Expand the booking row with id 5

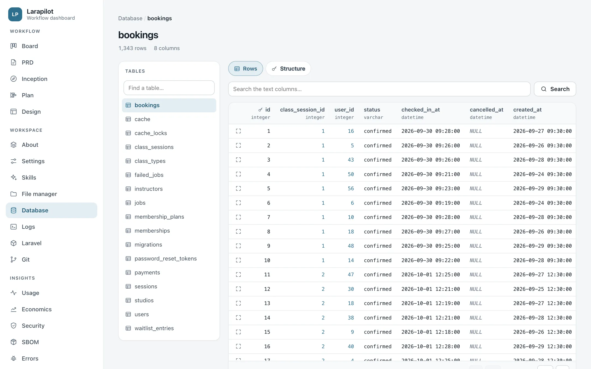pyautogui.click(x=238, y=189)
